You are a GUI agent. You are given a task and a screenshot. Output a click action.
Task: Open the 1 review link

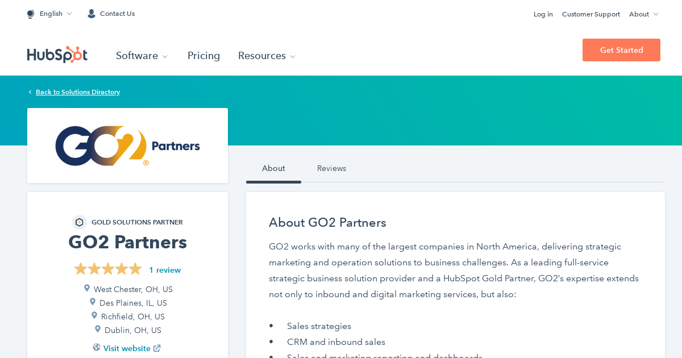pyautogui.click(x=165, y=270)
